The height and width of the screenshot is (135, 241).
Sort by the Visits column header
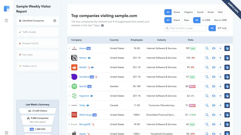(x=190, y=40)
